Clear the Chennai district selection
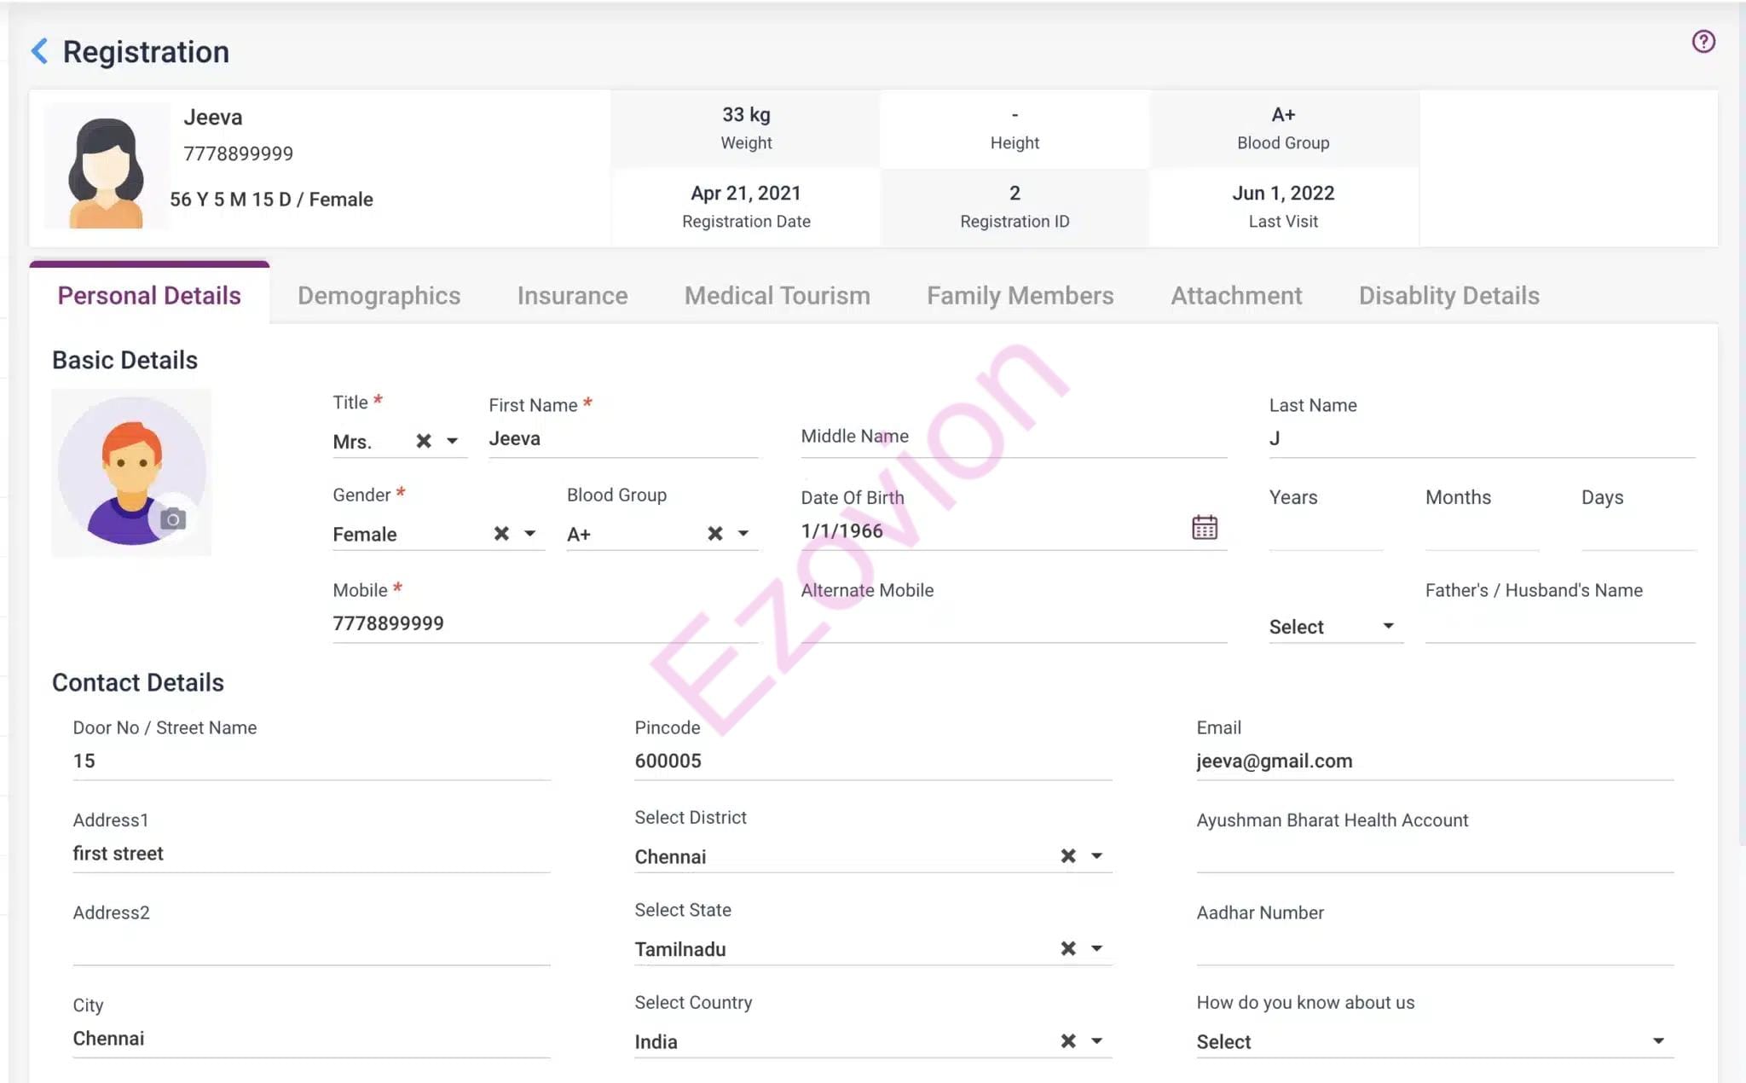The image size is (1746, 1083). [x=1067, y=855]
